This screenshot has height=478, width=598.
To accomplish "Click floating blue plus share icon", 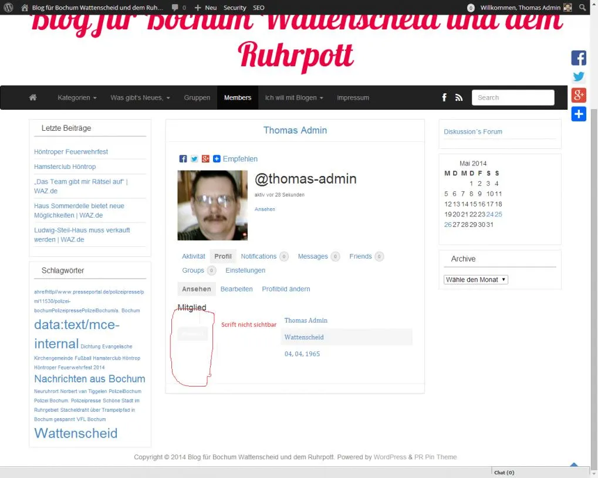I will pyautogui.click(x=578, y=114).
